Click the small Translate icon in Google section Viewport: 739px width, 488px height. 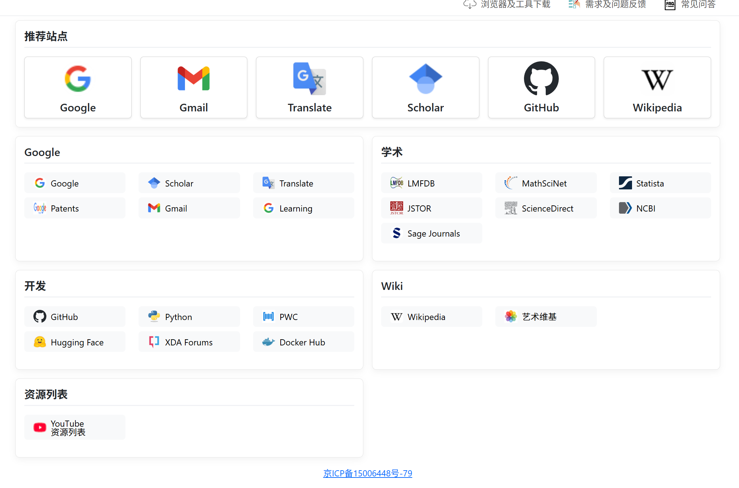pyautogui.click(x=268, y=183)
